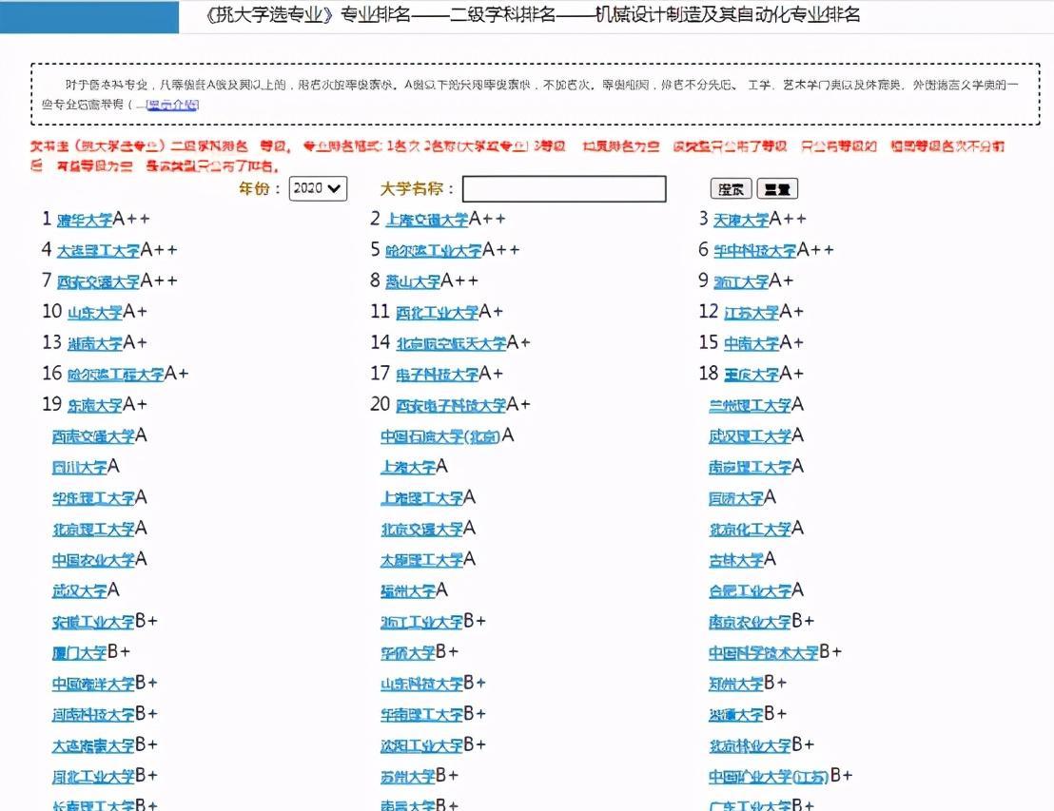1054x811 pixels.
Task: Open the 湖南大学 link ranked 13
Action: [x=95, y=343]
